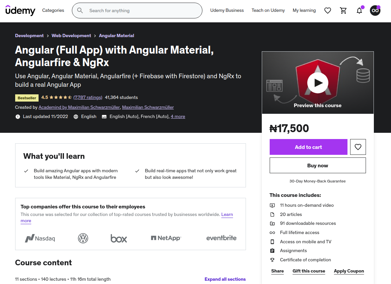Screen dimensions: 391x284
Task: Open Teach on Udemy
Action: click(268, 11)
